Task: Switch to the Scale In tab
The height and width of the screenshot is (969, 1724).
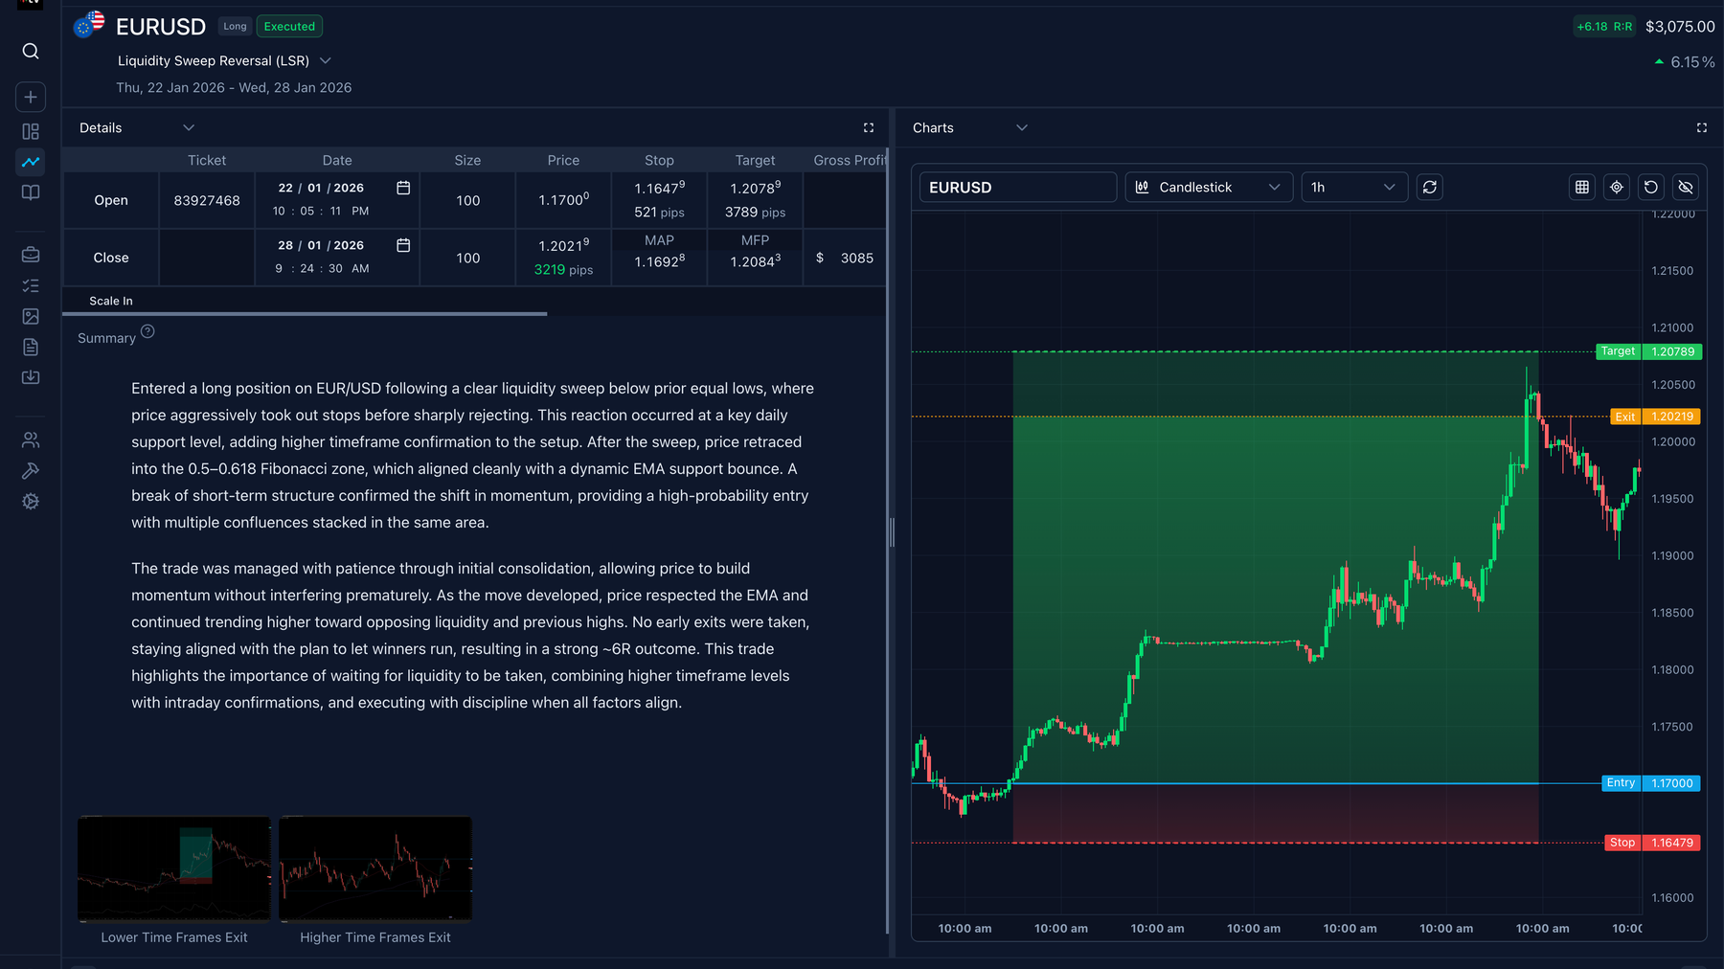Action: pos(110,300)
